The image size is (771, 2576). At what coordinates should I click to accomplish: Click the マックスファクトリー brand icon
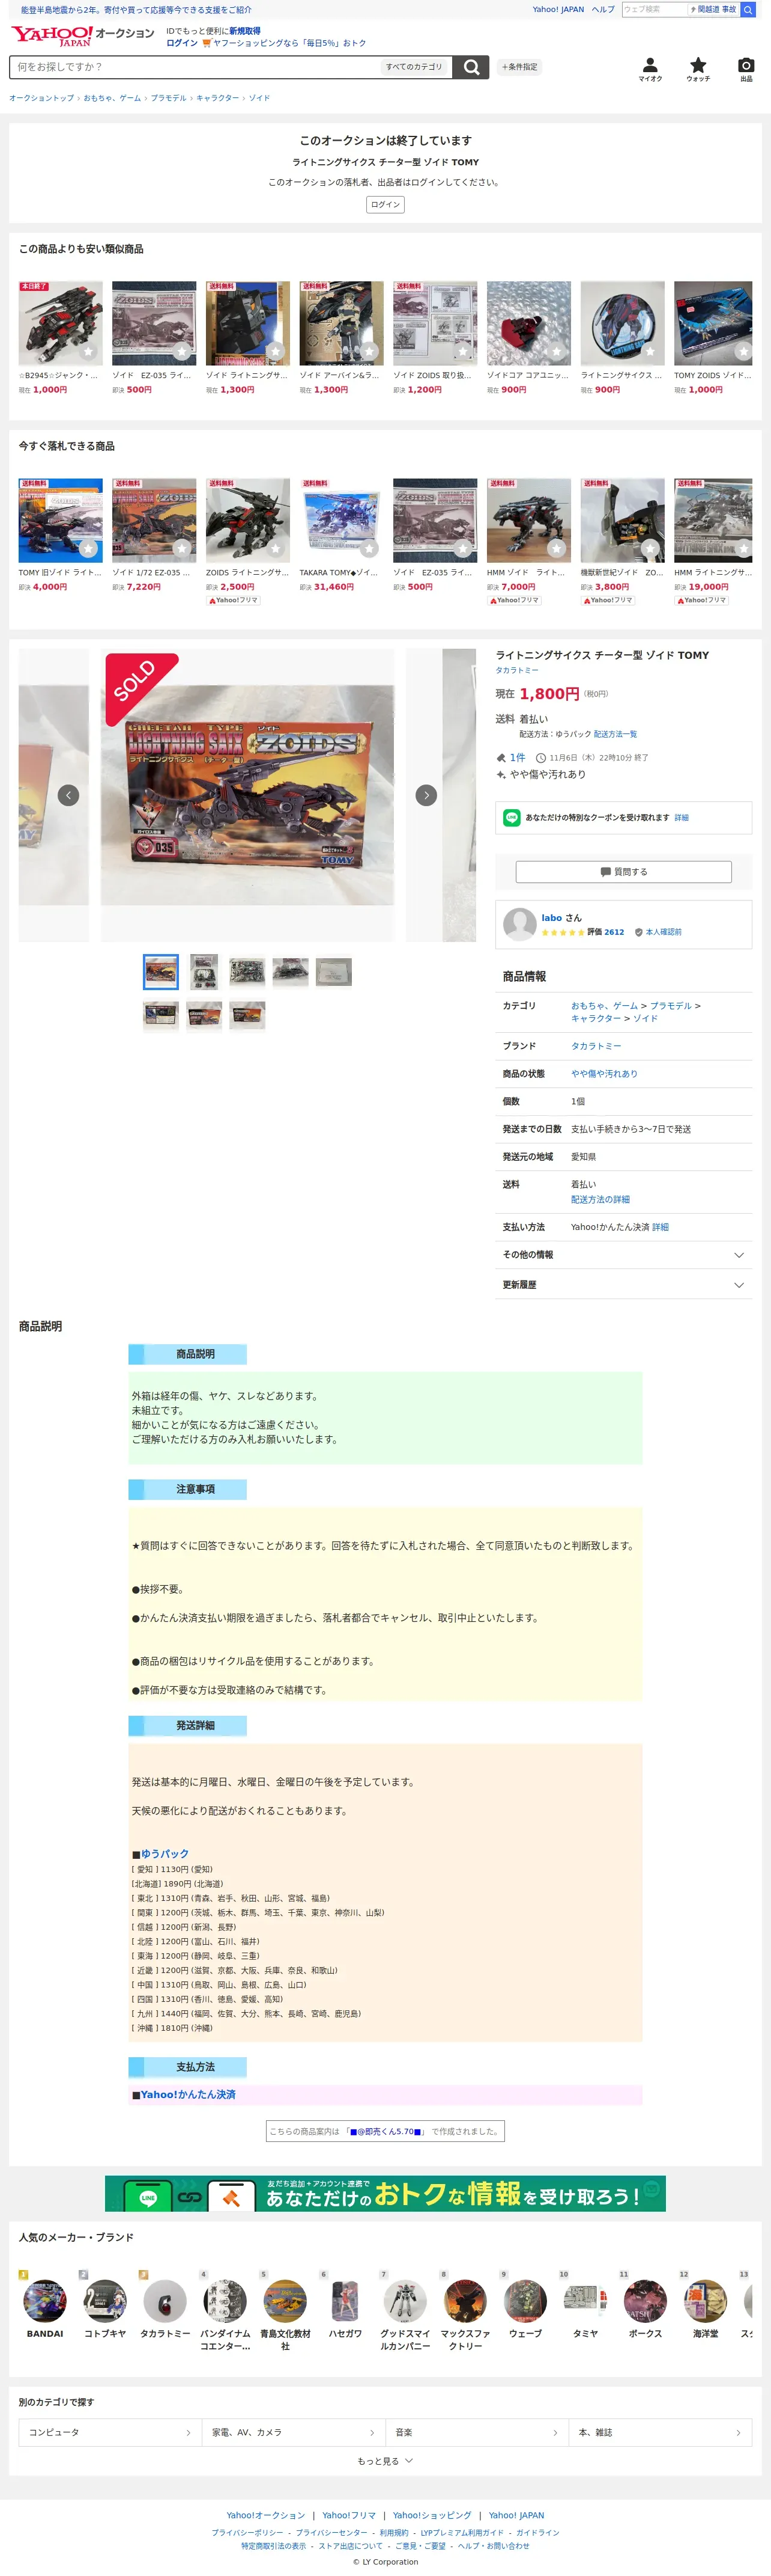tap(465, 2301)
